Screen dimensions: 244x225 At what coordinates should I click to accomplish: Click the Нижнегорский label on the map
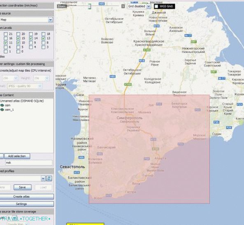point(193,49)
